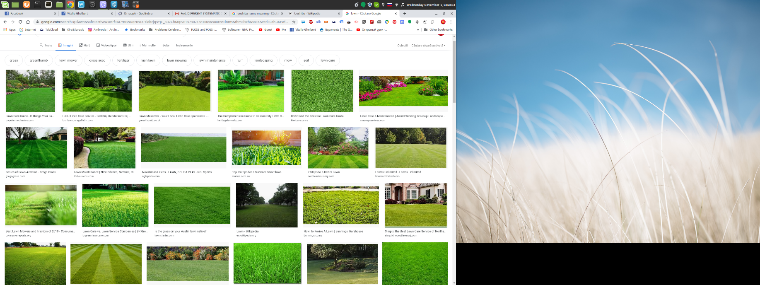The width and height of the screenshot is (760, 285).
Task: Select the Videoclipuri search tab
Action: [x=107, y=45]
